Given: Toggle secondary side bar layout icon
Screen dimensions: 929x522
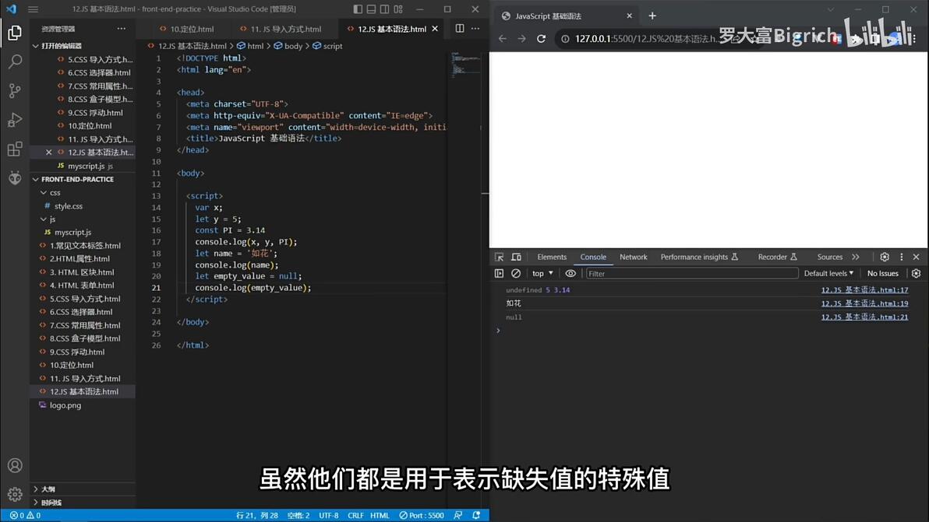Looking at the screenshot, I should (x=385, y=9).
